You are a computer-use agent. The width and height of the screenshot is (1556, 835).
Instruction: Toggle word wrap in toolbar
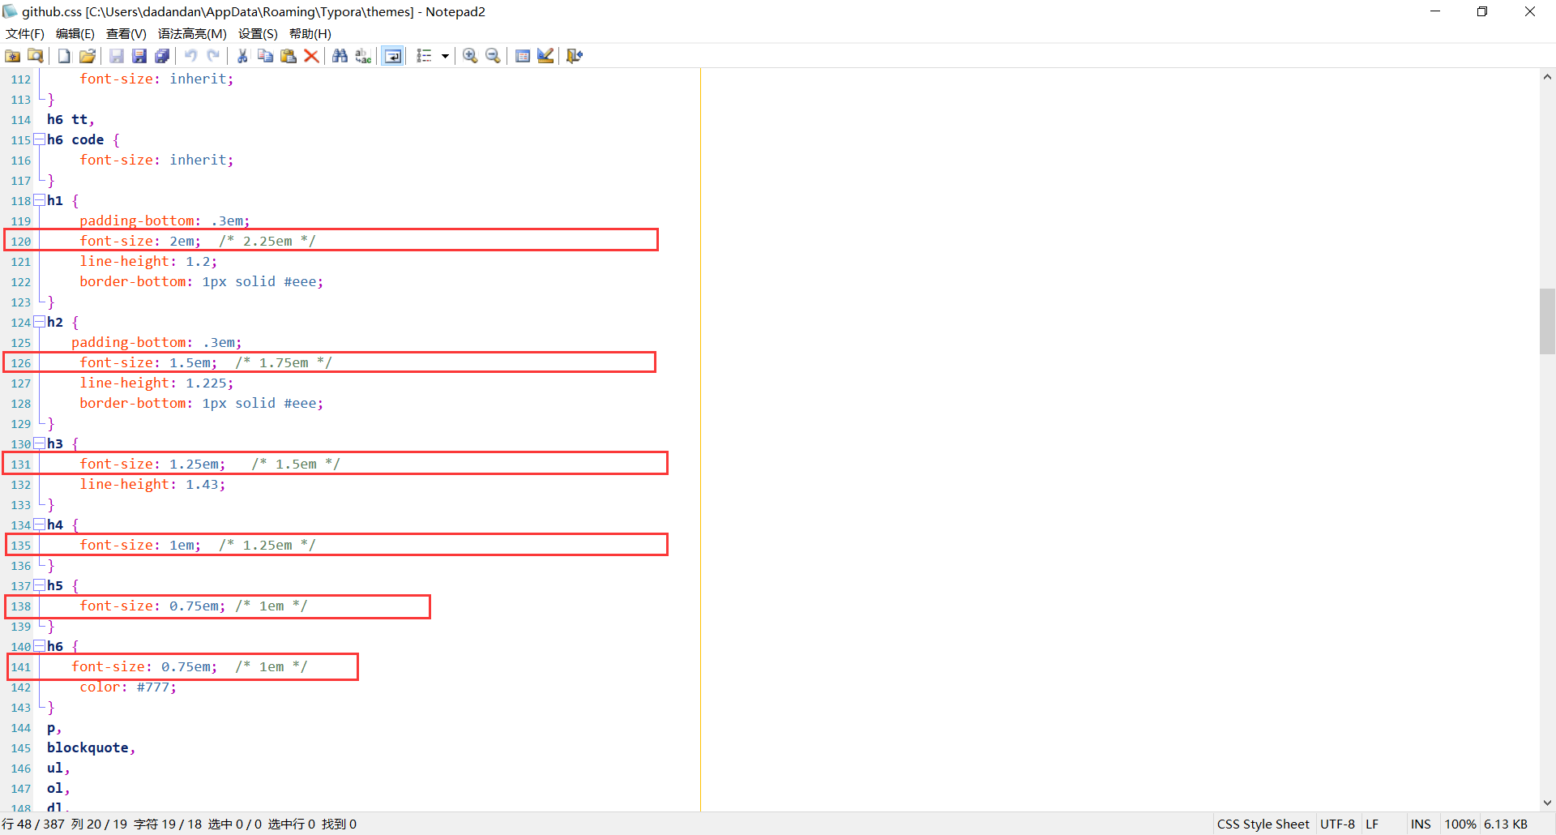(392, 56)
